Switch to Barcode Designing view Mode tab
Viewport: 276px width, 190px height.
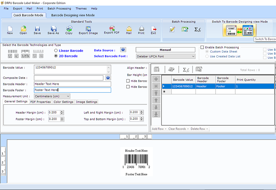pyautogui.click(x=73, y=15)
